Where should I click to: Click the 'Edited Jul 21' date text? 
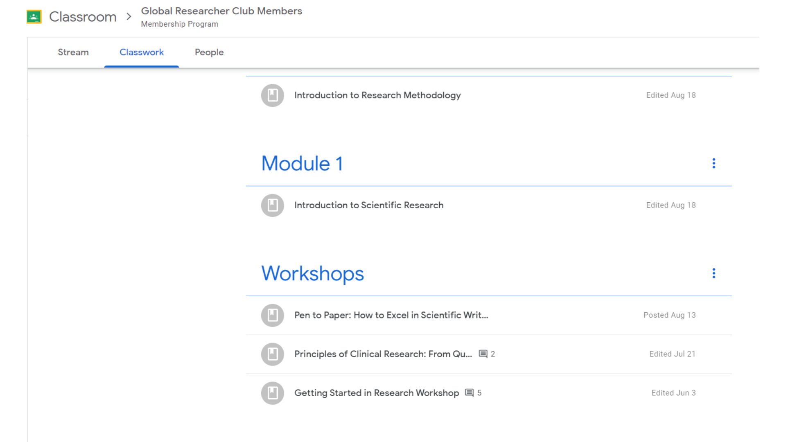tap(673, 354)
